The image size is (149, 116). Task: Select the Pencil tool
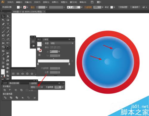click(x=8, y=32)
